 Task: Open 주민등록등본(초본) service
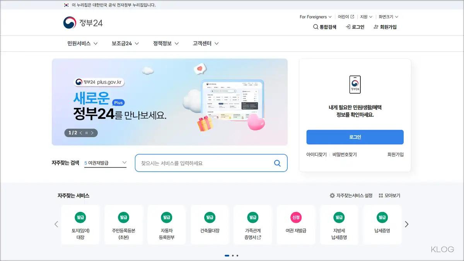(x=124, y=225)
